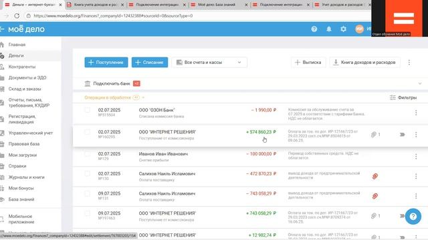Open Мобильное приложение in sidebar
428x240 pixels.
tap(21, 219)
